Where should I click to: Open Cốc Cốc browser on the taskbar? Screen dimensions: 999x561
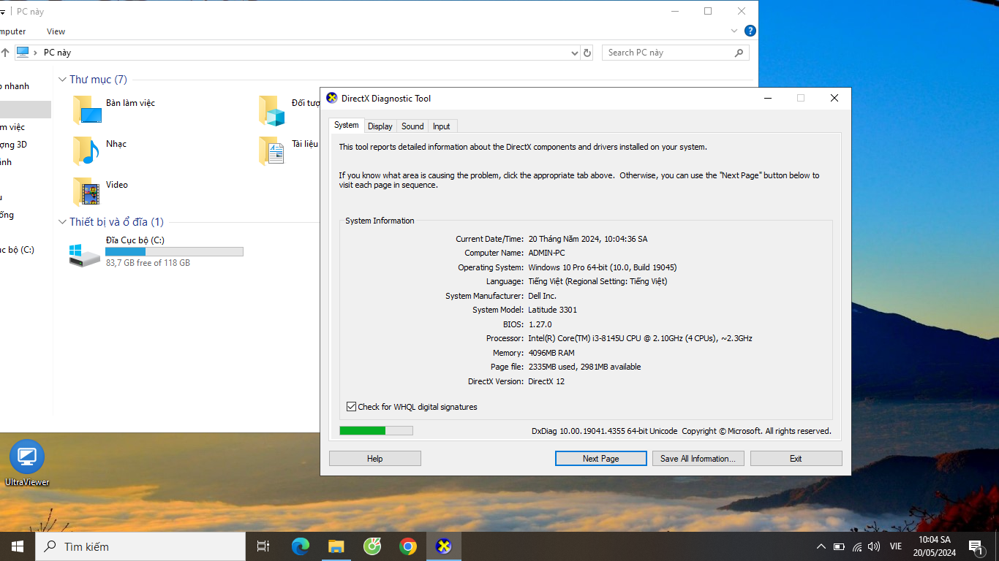372,546
